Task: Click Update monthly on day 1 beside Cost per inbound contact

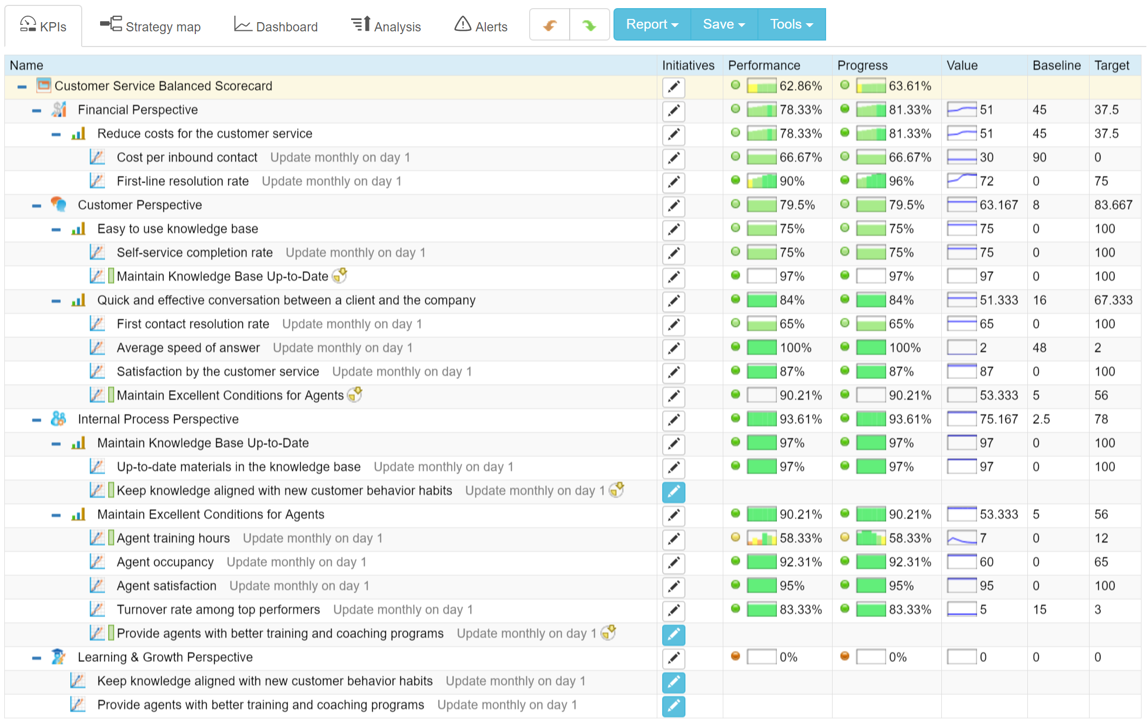Action: [x=340, y=157]
